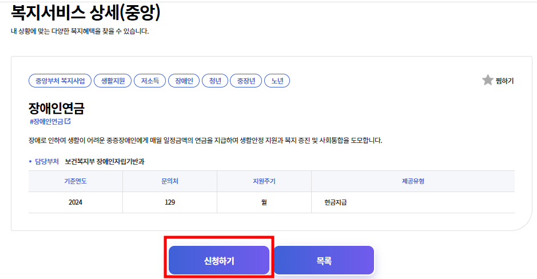Select the 노년 tag
The width and height of the screenshot is (537, 279).
pos(277,81)
